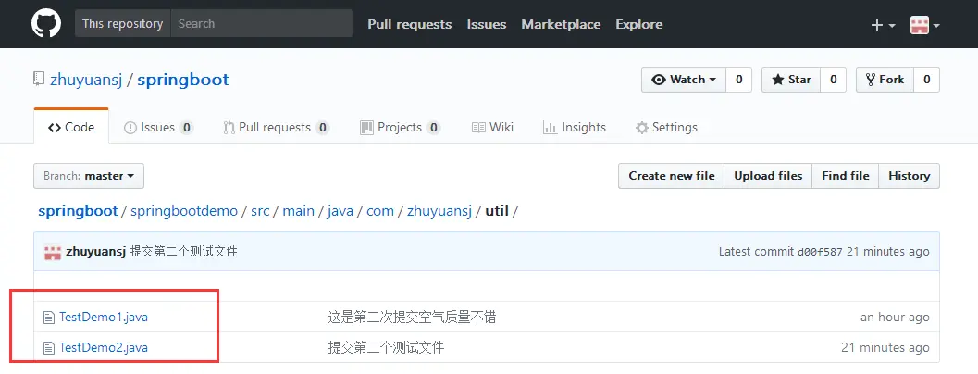Image resolution: width=978 pixels, height=374 pixels.
Task: Click '21 minutes ago' on TestDemo2.java row
Action: (x=885, y=348)
